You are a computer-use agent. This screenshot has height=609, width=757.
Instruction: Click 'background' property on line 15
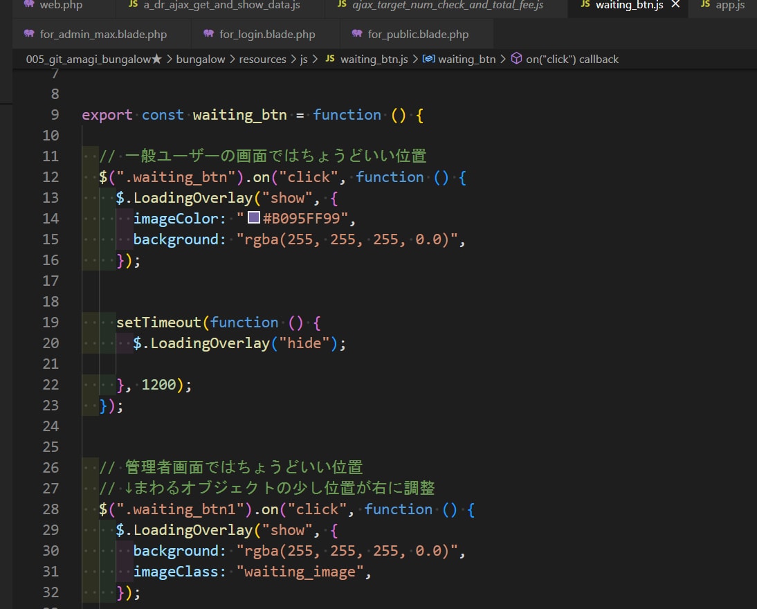coord(176,239)
